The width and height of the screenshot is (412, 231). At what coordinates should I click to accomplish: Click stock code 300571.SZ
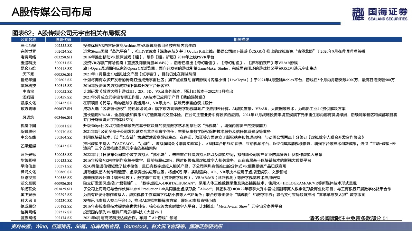[x=63, y=166]
